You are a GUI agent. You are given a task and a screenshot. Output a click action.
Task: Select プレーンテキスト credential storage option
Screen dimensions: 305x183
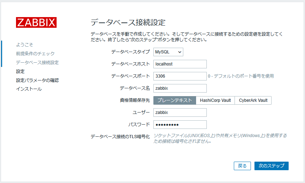coord(175,100)
